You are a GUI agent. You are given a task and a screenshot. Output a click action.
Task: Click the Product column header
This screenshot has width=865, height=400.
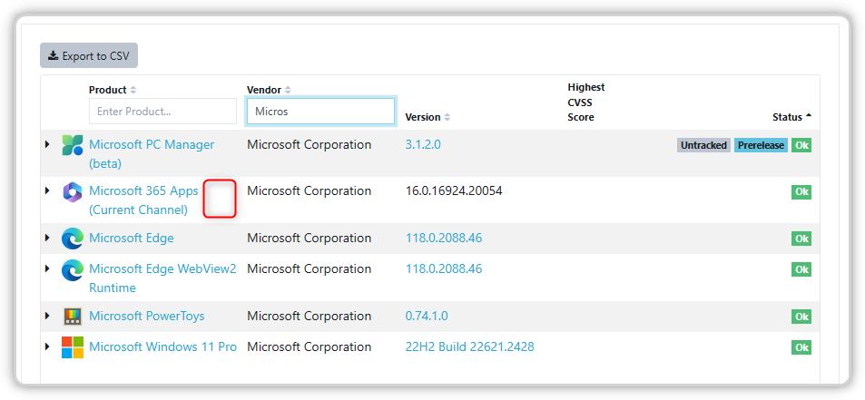coord(108,90)
